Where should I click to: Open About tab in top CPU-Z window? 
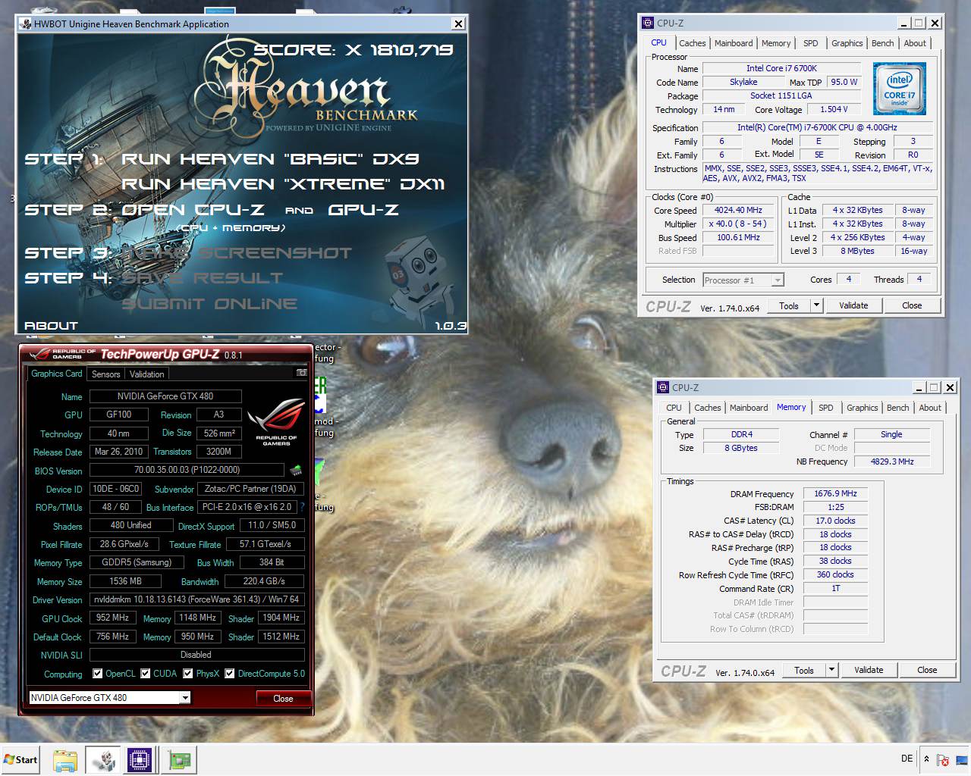coord(915,43)
